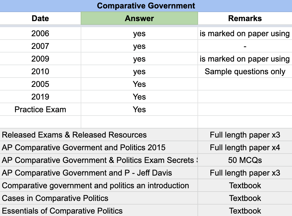Click the Comparative Government title cell
Screen dimensions: 292x216
point(146,6)
